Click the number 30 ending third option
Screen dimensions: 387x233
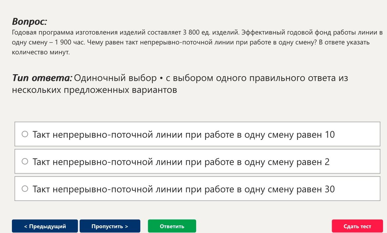pos(330,189)
